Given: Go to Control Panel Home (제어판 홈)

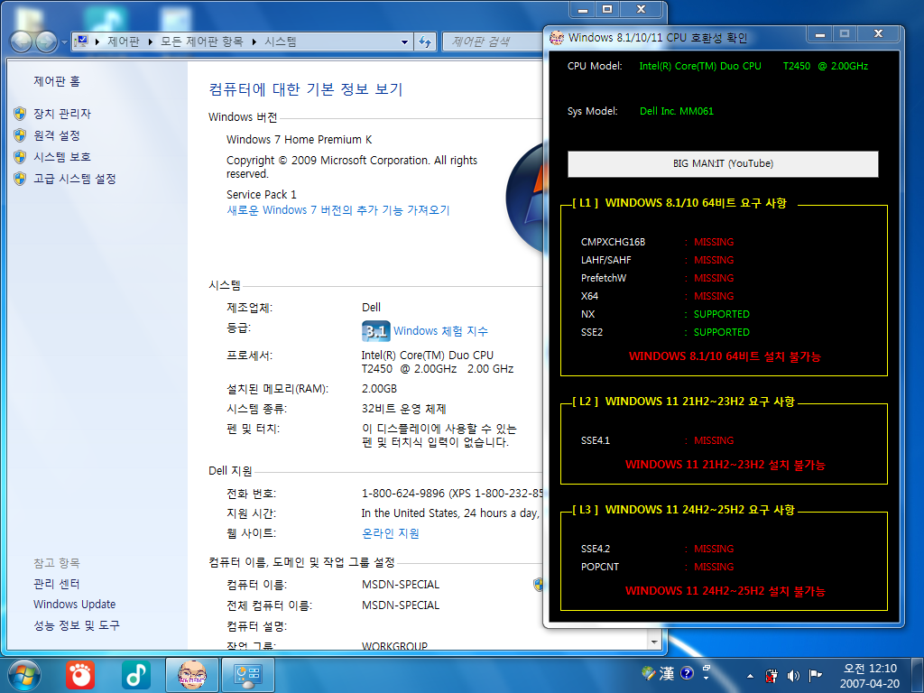Looking at the screenshot, I should [x=57, y=81].
